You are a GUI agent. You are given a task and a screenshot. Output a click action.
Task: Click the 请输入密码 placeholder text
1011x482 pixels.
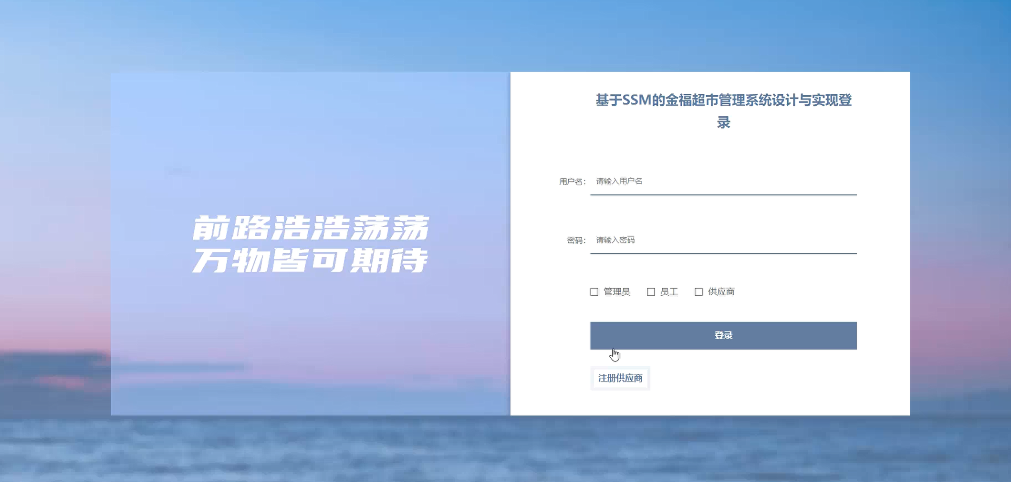click(x=615, y=240)
